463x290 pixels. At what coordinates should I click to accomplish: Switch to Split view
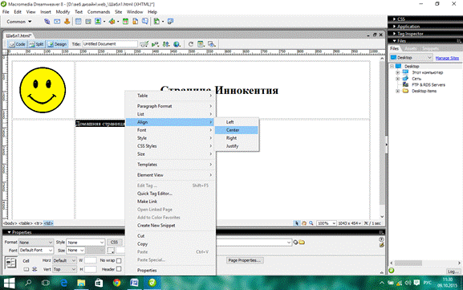[x=36, y=44]
